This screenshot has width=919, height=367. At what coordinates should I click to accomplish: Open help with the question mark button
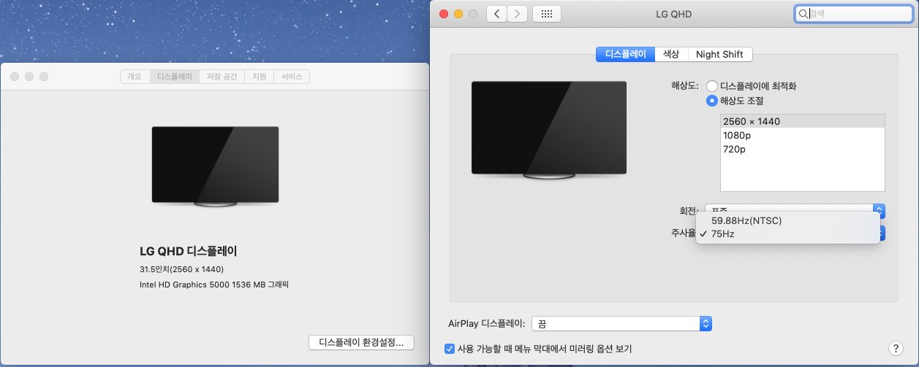[894, 349]
